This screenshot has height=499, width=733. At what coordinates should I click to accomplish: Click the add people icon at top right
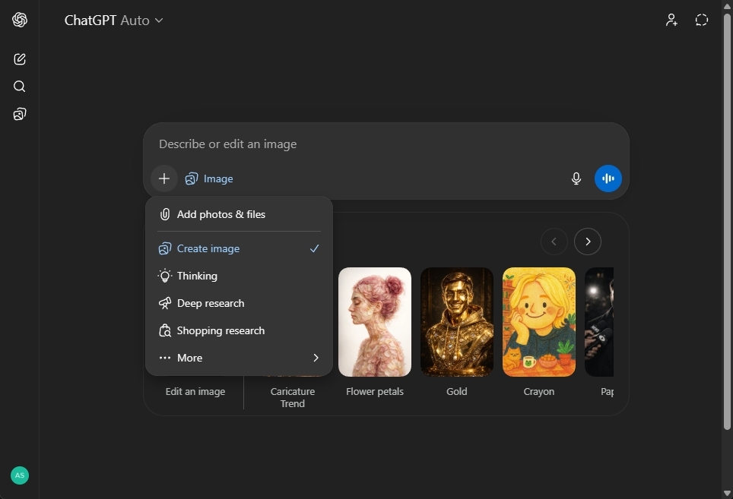671,20
